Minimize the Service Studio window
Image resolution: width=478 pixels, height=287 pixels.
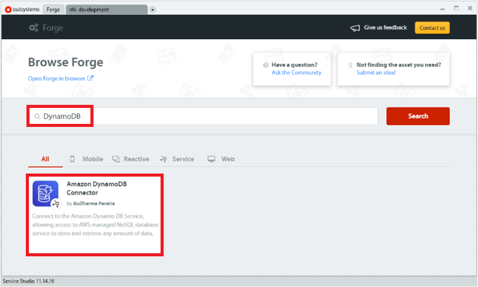[442, 9]
